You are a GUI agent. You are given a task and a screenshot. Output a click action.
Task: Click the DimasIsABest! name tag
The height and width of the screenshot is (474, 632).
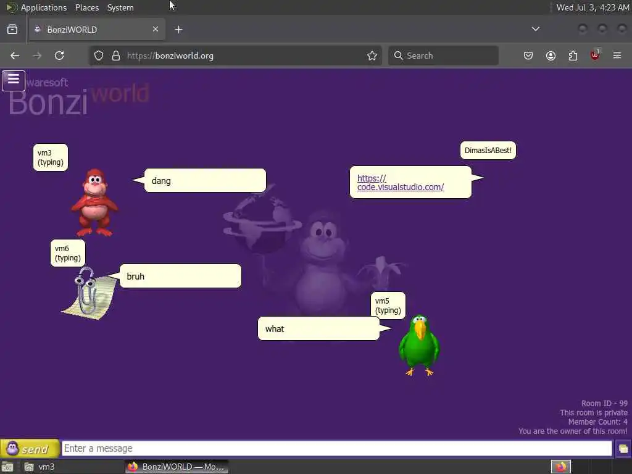(488, 151)
